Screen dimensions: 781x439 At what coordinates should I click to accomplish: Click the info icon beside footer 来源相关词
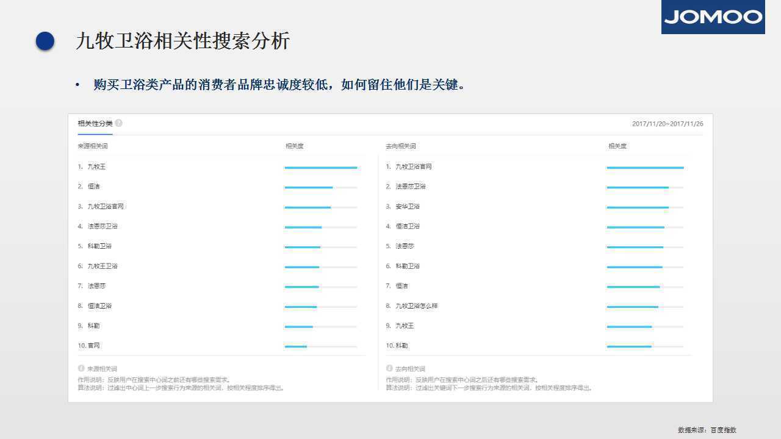81,368
